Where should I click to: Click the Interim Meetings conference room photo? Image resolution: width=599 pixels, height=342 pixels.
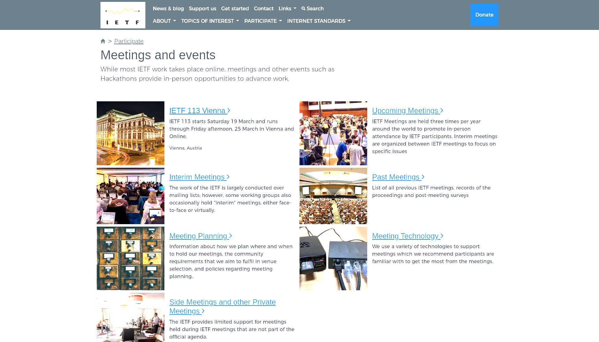130,196
